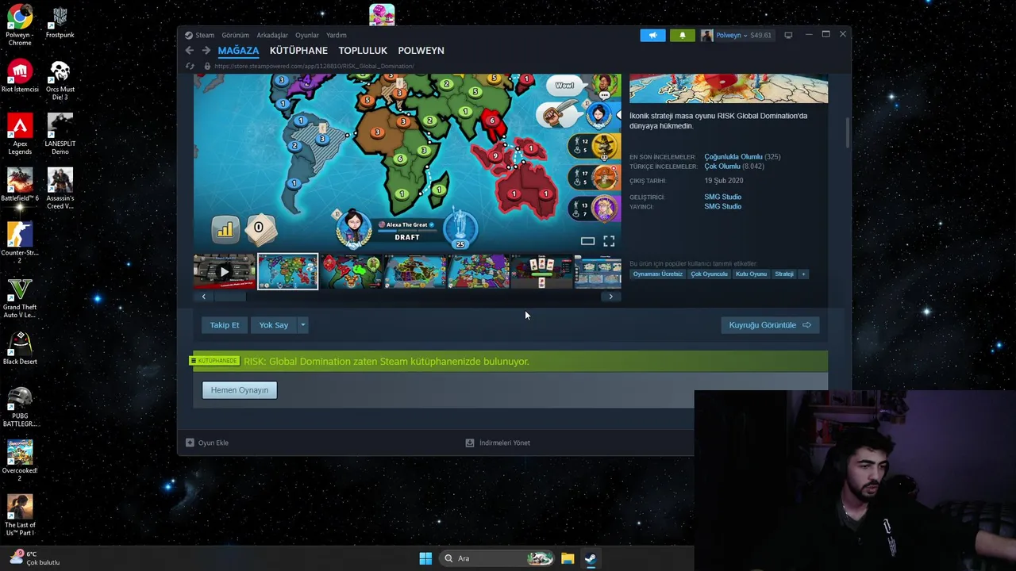Screen dimensions: 1016x571
Task: Select the world map screenshot thumbnail
Action: coord(287,272)
